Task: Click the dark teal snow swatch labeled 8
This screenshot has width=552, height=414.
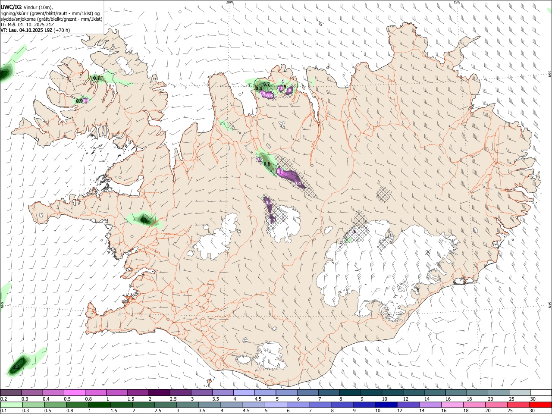Action: point(350,393)
